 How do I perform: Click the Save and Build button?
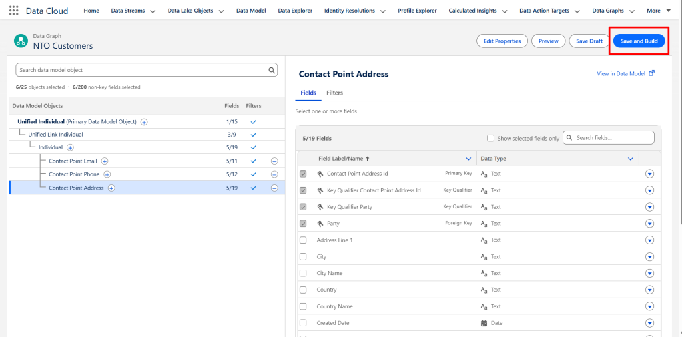click(x=639, y=41)
